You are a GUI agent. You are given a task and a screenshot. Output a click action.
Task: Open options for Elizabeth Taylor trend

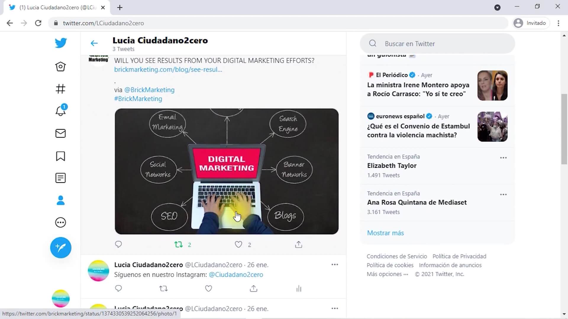click(503, 158)
